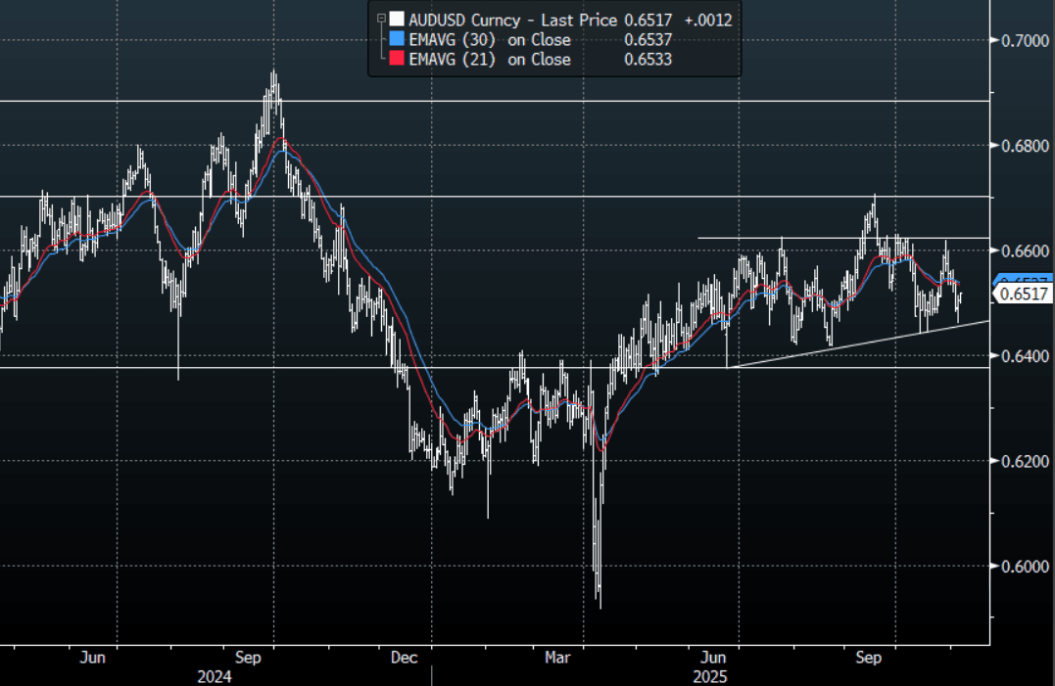Click the 2025 year label on the time axis
The image size is (1055, 686).
[x=710, y=676]
